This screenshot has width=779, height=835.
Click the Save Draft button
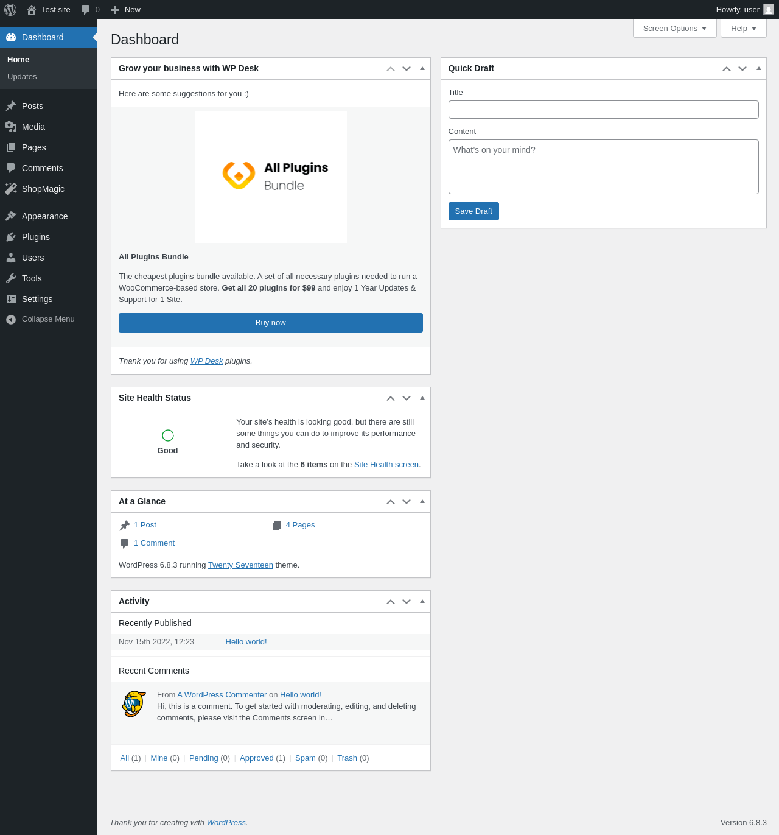(x=473, y=211)
